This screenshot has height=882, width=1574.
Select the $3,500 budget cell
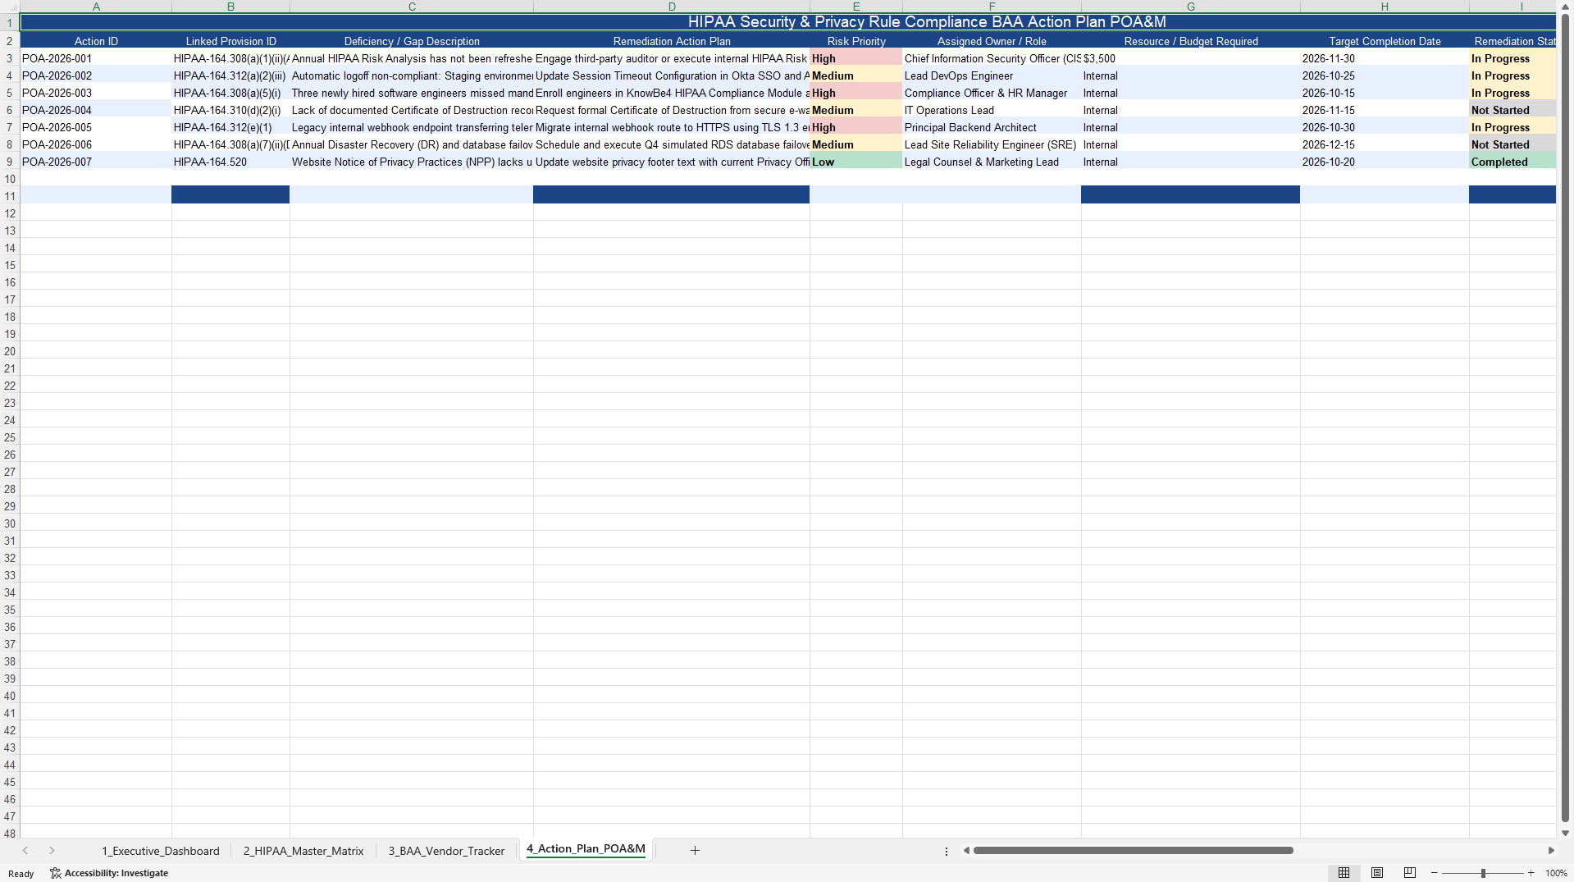[x=1190, y=58]
